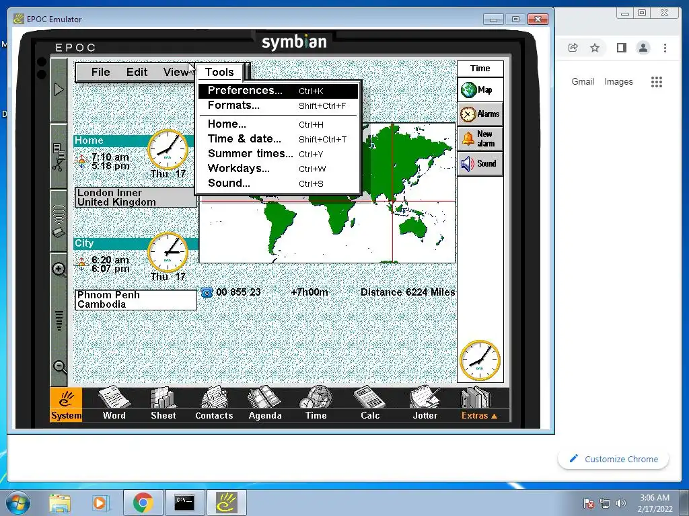Click EPOC emulator taskbar button
Image resolution: width=689 pixels, height=516 pixels.
(226, 503)
